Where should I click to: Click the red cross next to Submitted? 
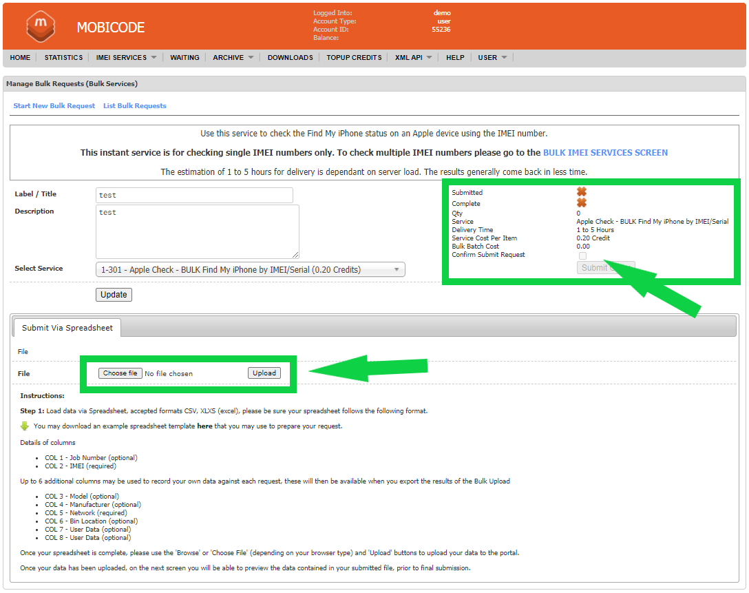[x=581, y=191]
